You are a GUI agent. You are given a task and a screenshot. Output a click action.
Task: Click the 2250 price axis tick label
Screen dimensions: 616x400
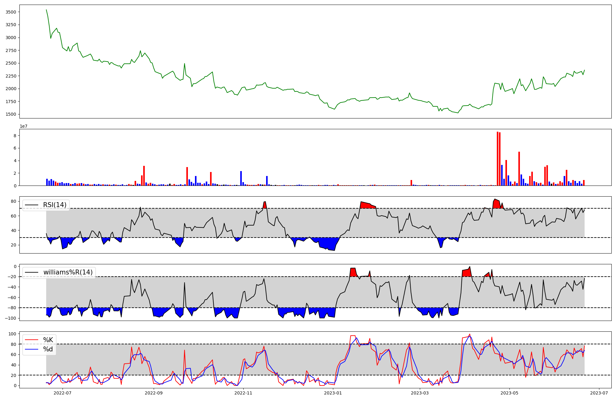point(11,76)
